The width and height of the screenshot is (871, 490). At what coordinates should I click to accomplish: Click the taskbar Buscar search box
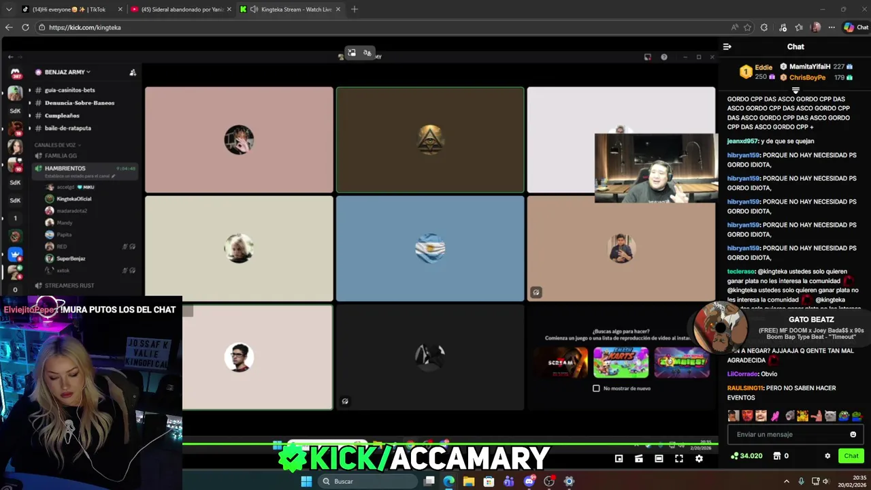(368, 481)
